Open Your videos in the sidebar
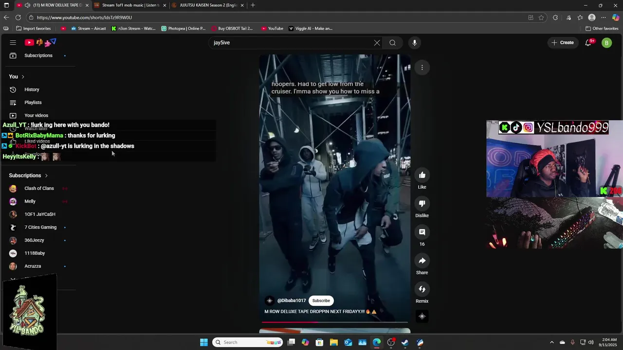623x350 pixels. (36, 115)
